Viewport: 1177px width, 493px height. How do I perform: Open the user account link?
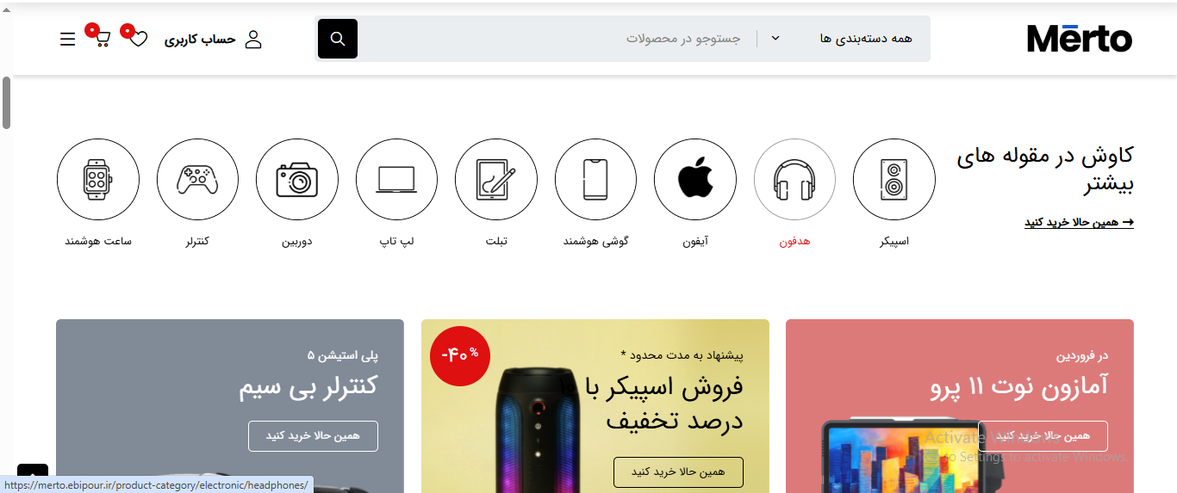pos(214,39)
